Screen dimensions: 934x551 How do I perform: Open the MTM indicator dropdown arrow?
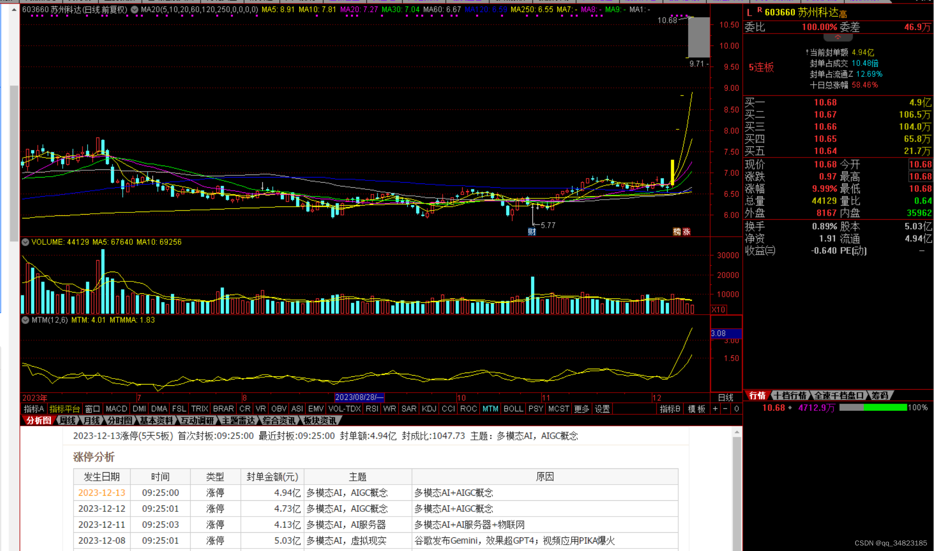pyautogui.click(x=26, y=320)
